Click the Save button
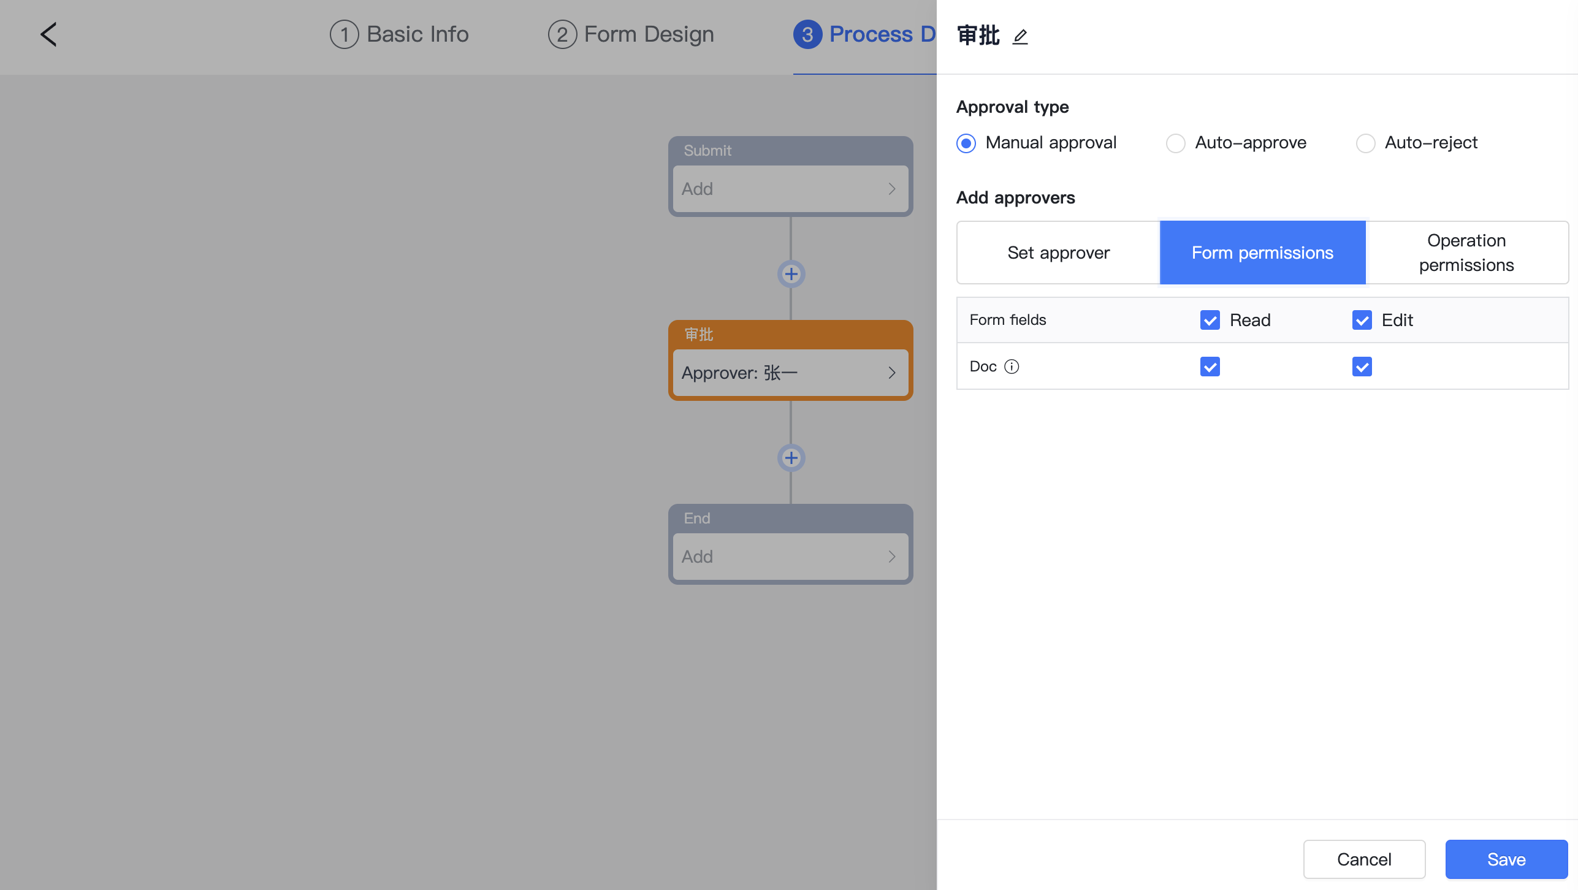This screenshot has width=1578, height=890. click(1506, 859)
